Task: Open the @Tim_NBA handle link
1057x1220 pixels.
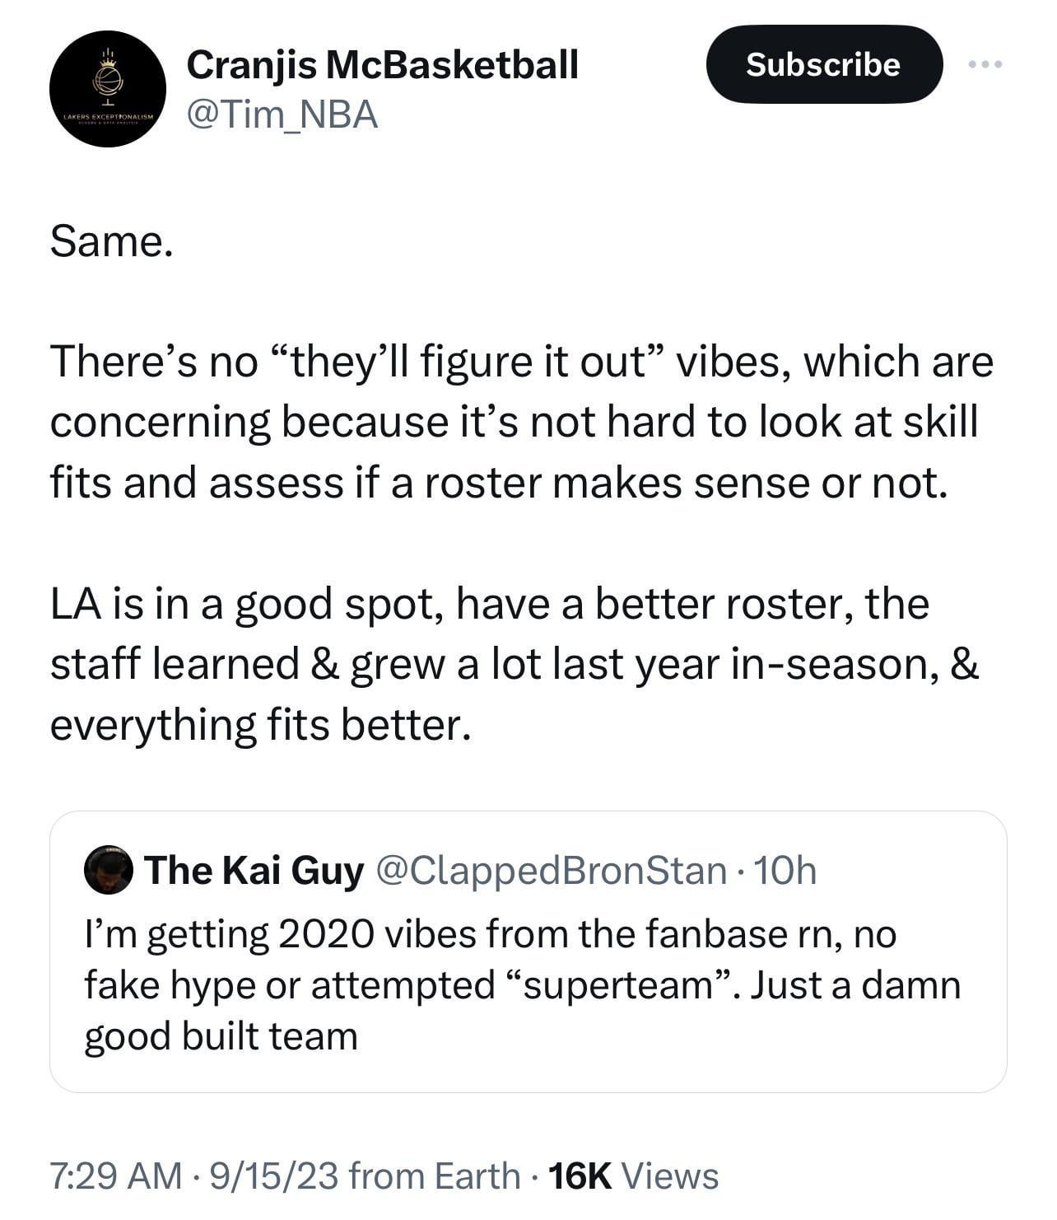Action: [x=282, y=115]
